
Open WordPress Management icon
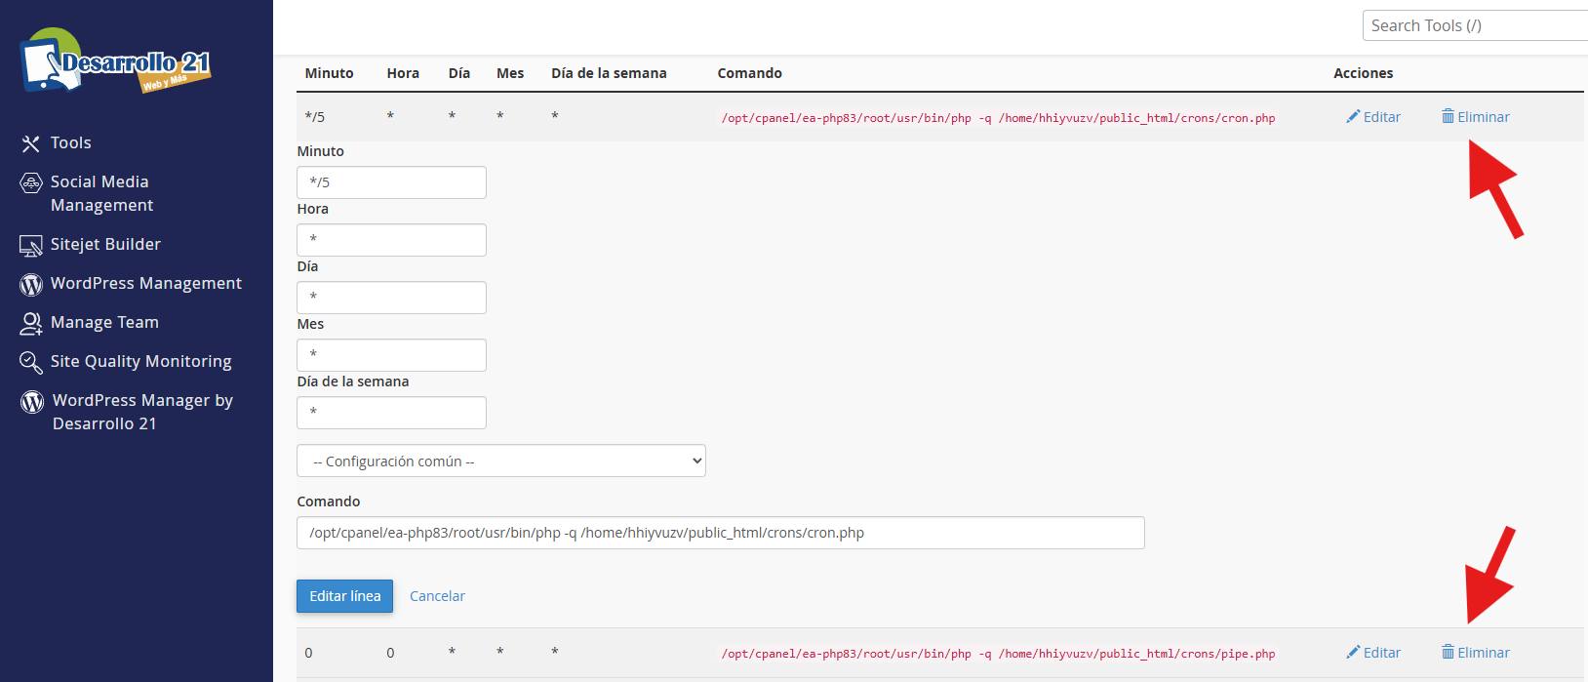click(x=31, y=284)
